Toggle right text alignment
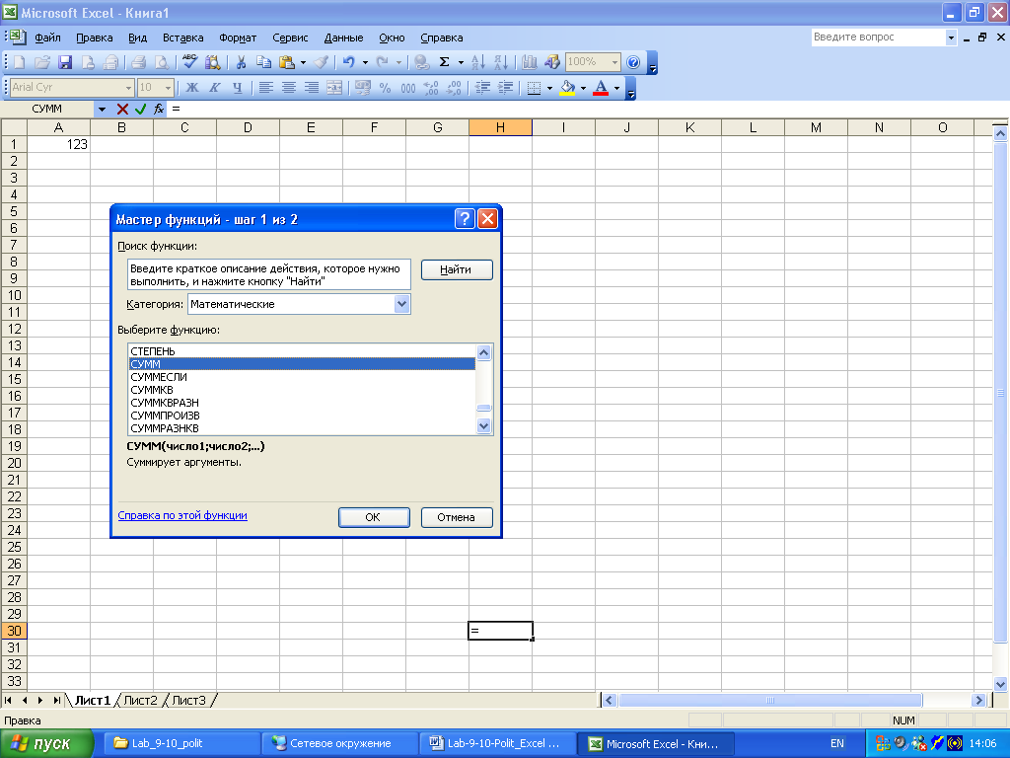The image size is (1010, 758). 312,87
